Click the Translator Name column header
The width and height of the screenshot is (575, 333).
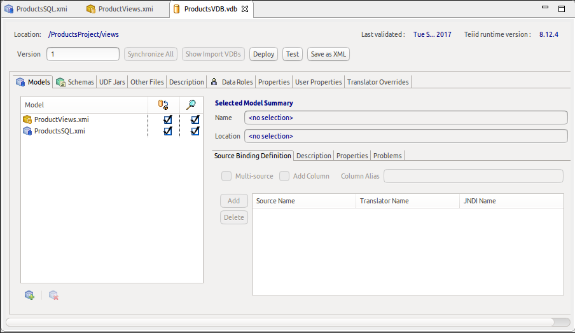[408, 201]
